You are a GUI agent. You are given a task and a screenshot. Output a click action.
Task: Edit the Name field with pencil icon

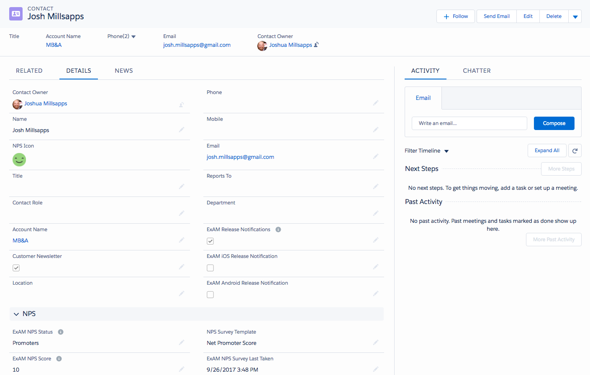(182, 130)
